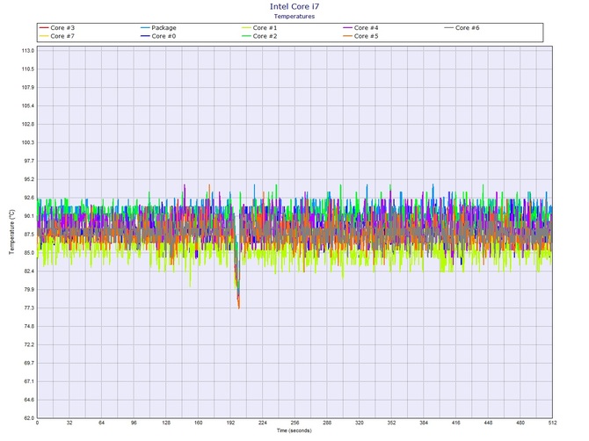Select the Core #7 legend entry

(57, 36)
